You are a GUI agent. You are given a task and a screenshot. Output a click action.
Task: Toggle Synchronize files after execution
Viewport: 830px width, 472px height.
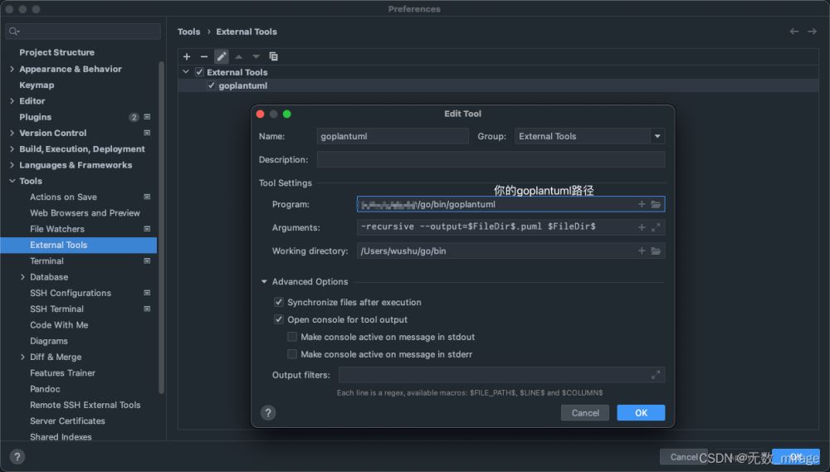(x=278, y=302)
